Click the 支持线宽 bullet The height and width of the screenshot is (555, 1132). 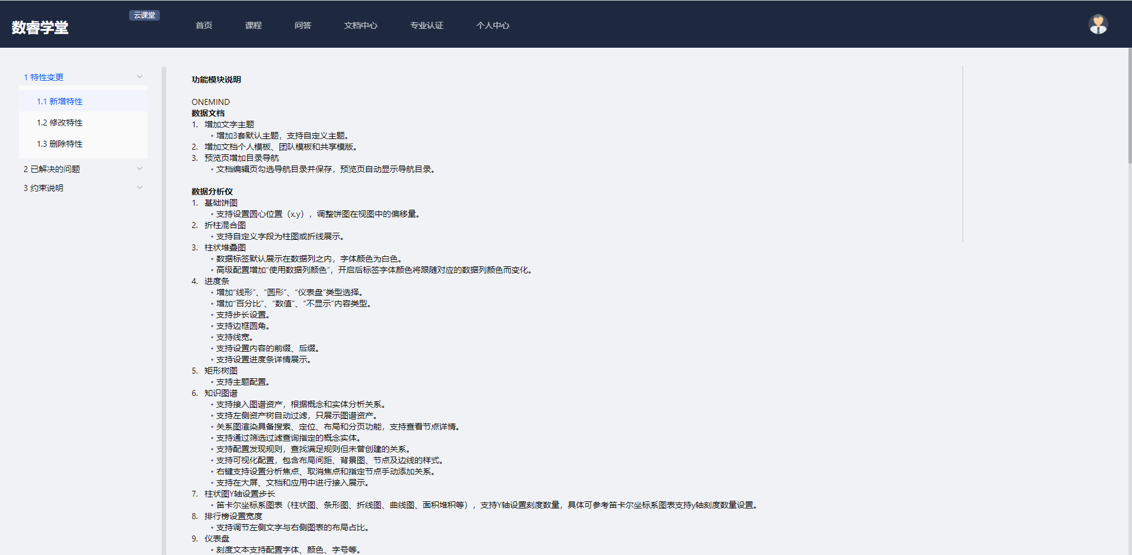[x=235, y=337]
